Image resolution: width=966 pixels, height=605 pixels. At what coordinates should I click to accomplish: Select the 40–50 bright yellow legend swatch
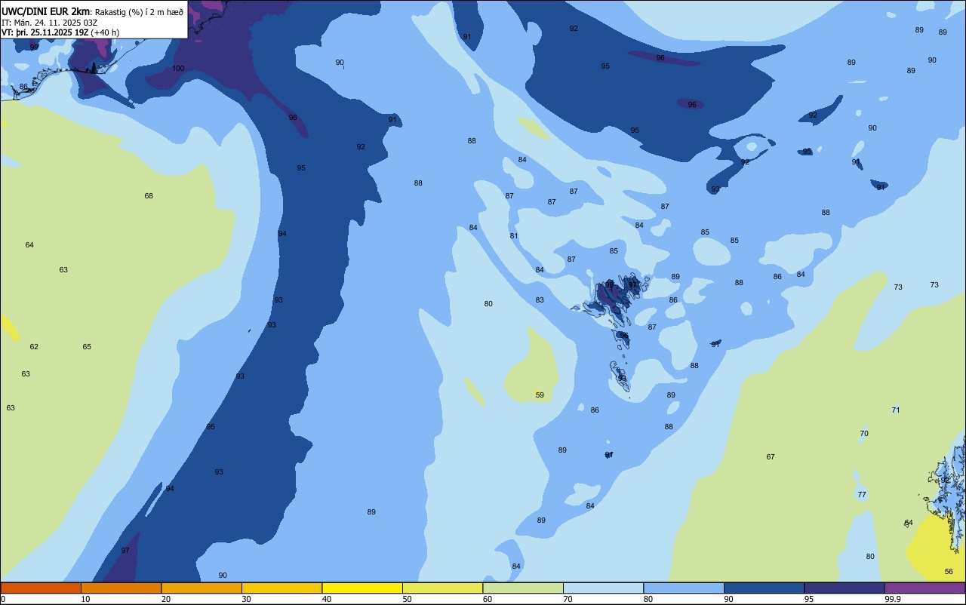pos(362,588)
